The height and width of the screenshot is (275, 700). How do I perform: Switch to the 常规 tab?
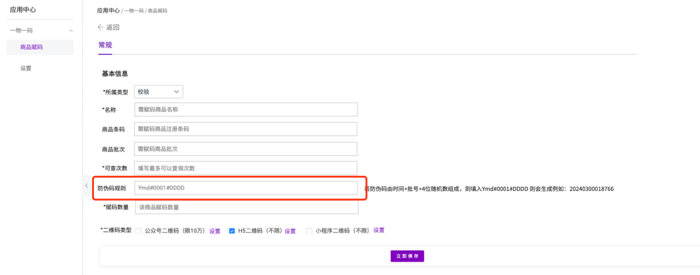[x=105, y=45]
